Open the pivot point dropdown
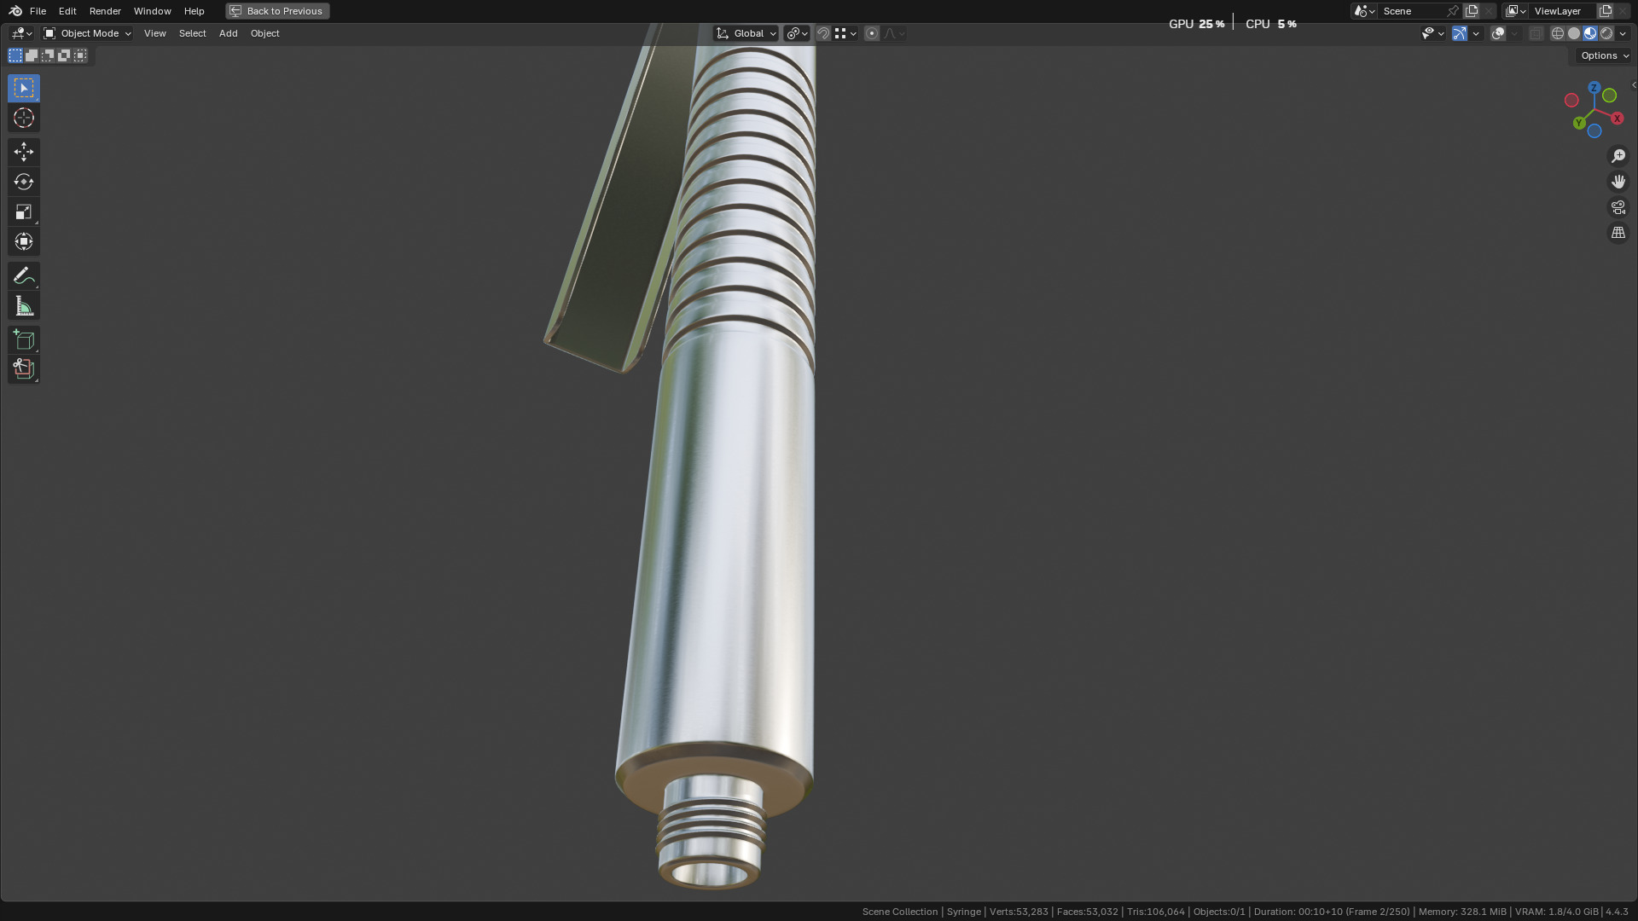The image size is (1638, 921). [797, 33]
